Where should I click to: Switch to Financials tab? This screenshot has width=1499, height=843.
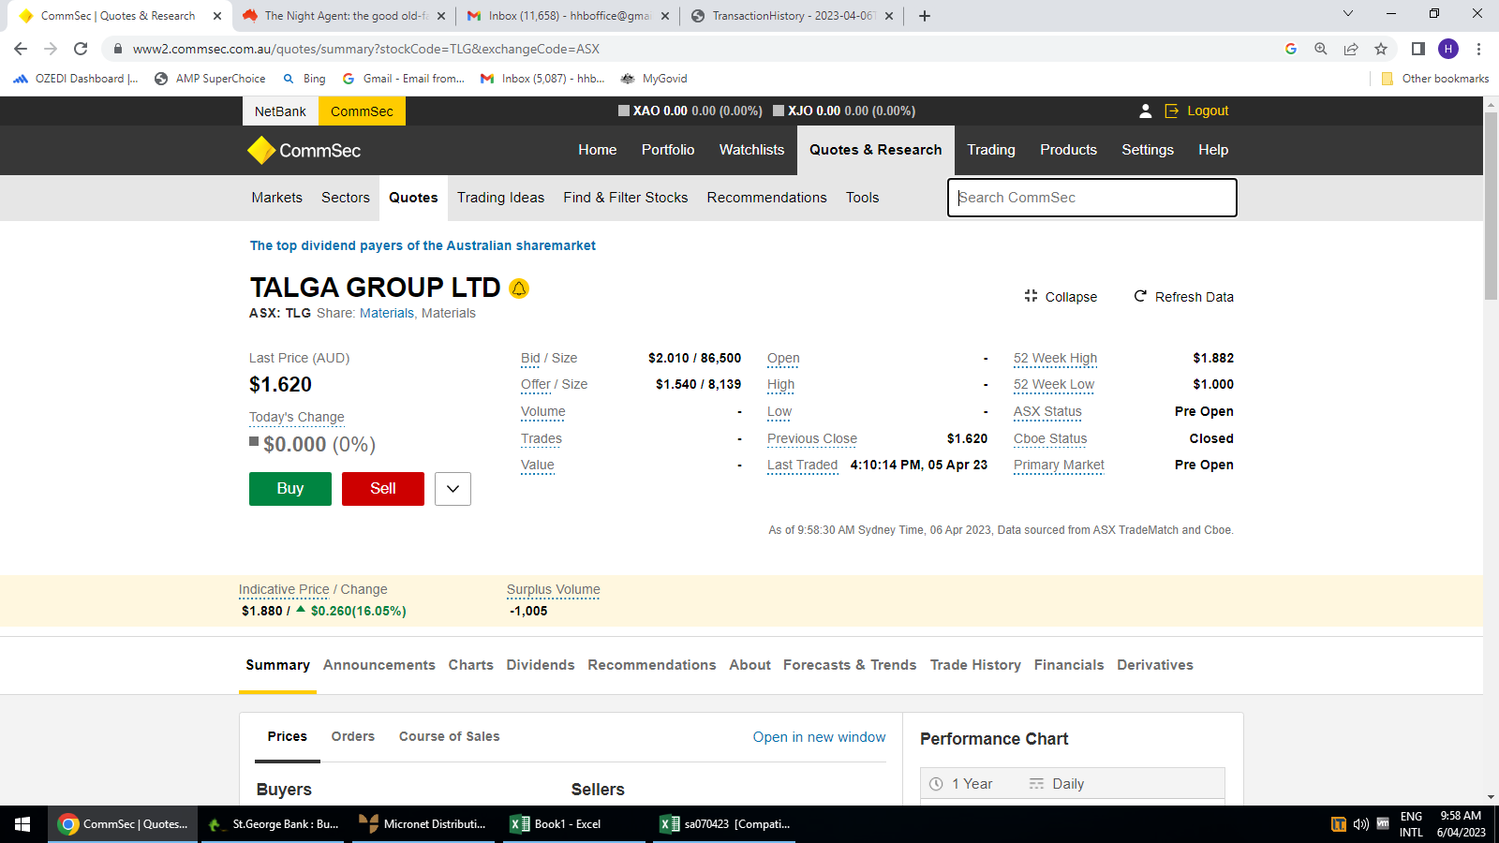click(x=1069, y=665)
